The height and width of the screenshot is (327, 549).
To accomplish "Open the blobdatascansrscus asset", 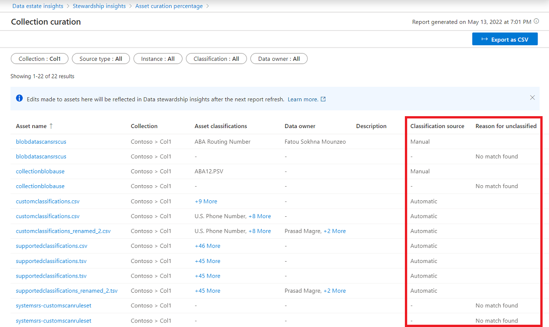I will (41, 141).
